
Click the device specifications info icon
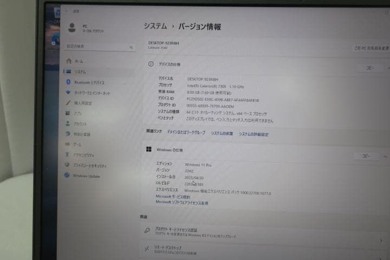point(151,64)
